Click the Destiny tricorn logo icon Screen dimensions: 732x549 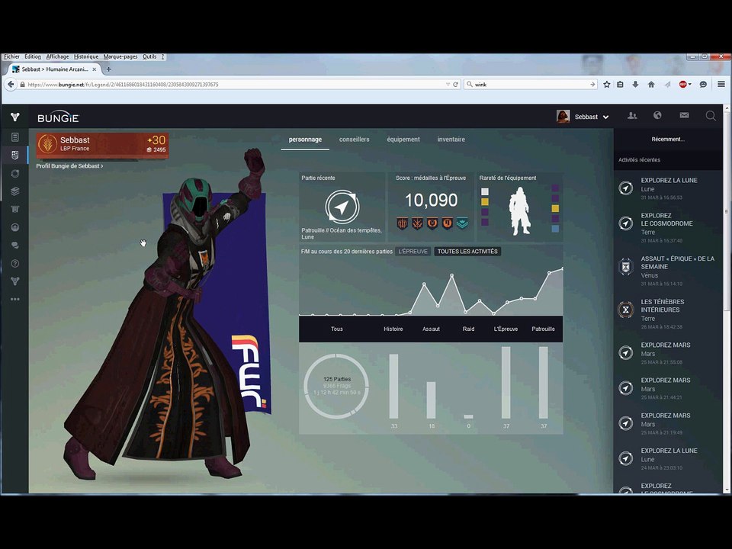coord(15,117)
